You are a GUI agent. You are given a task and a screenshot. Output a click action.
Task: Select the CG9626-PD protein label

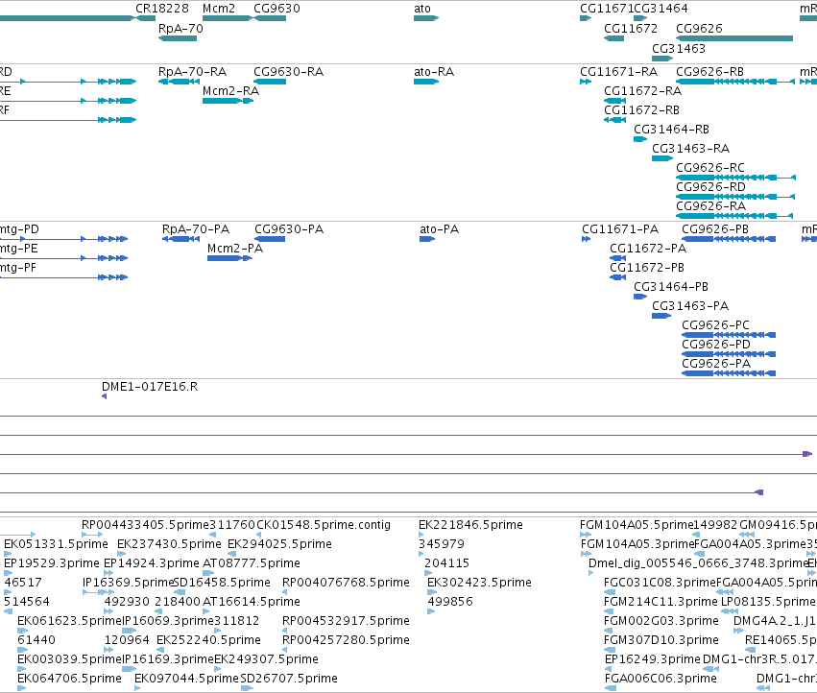pos(716,345)
